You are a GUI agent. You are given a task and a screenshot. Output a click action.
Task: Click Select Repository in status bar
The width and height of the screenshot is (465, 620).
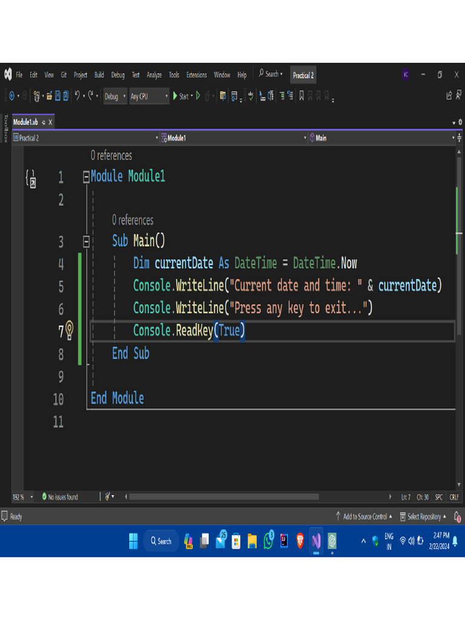point(424,516)
